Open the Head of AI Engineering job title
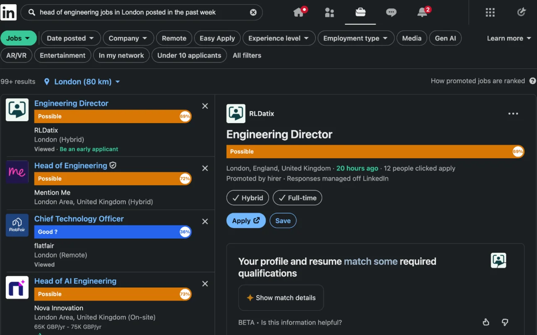Screen dimensions: 537x335 [x=76, y=281]
